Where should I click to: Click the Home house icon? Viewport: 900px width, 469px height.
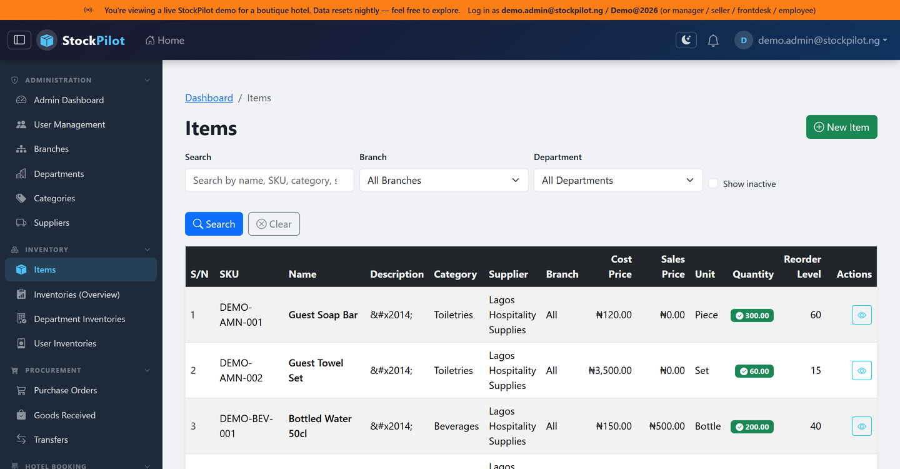point(150,40)
